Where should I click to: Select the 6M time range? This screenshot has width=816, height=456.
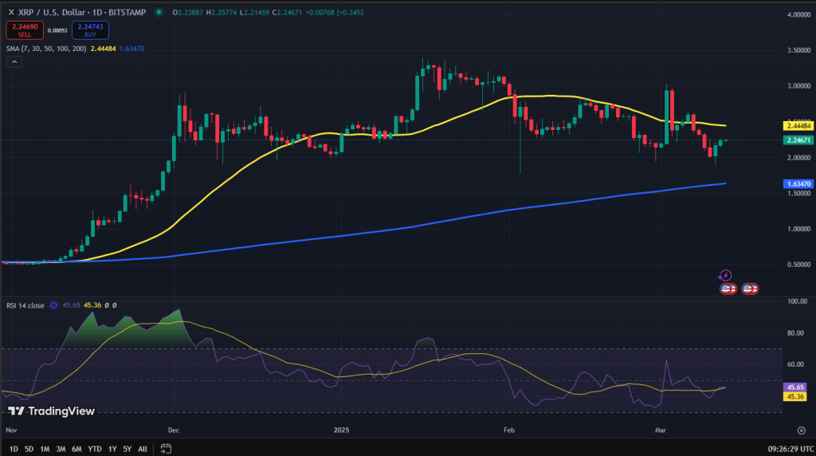click(x=77, y=449)
